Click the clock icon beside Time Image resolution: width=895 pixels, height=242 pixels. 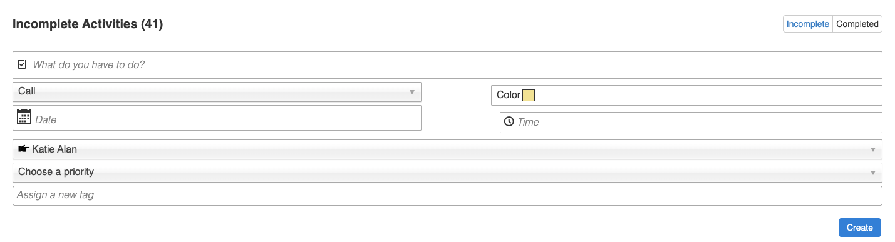(x=509, y=121)
